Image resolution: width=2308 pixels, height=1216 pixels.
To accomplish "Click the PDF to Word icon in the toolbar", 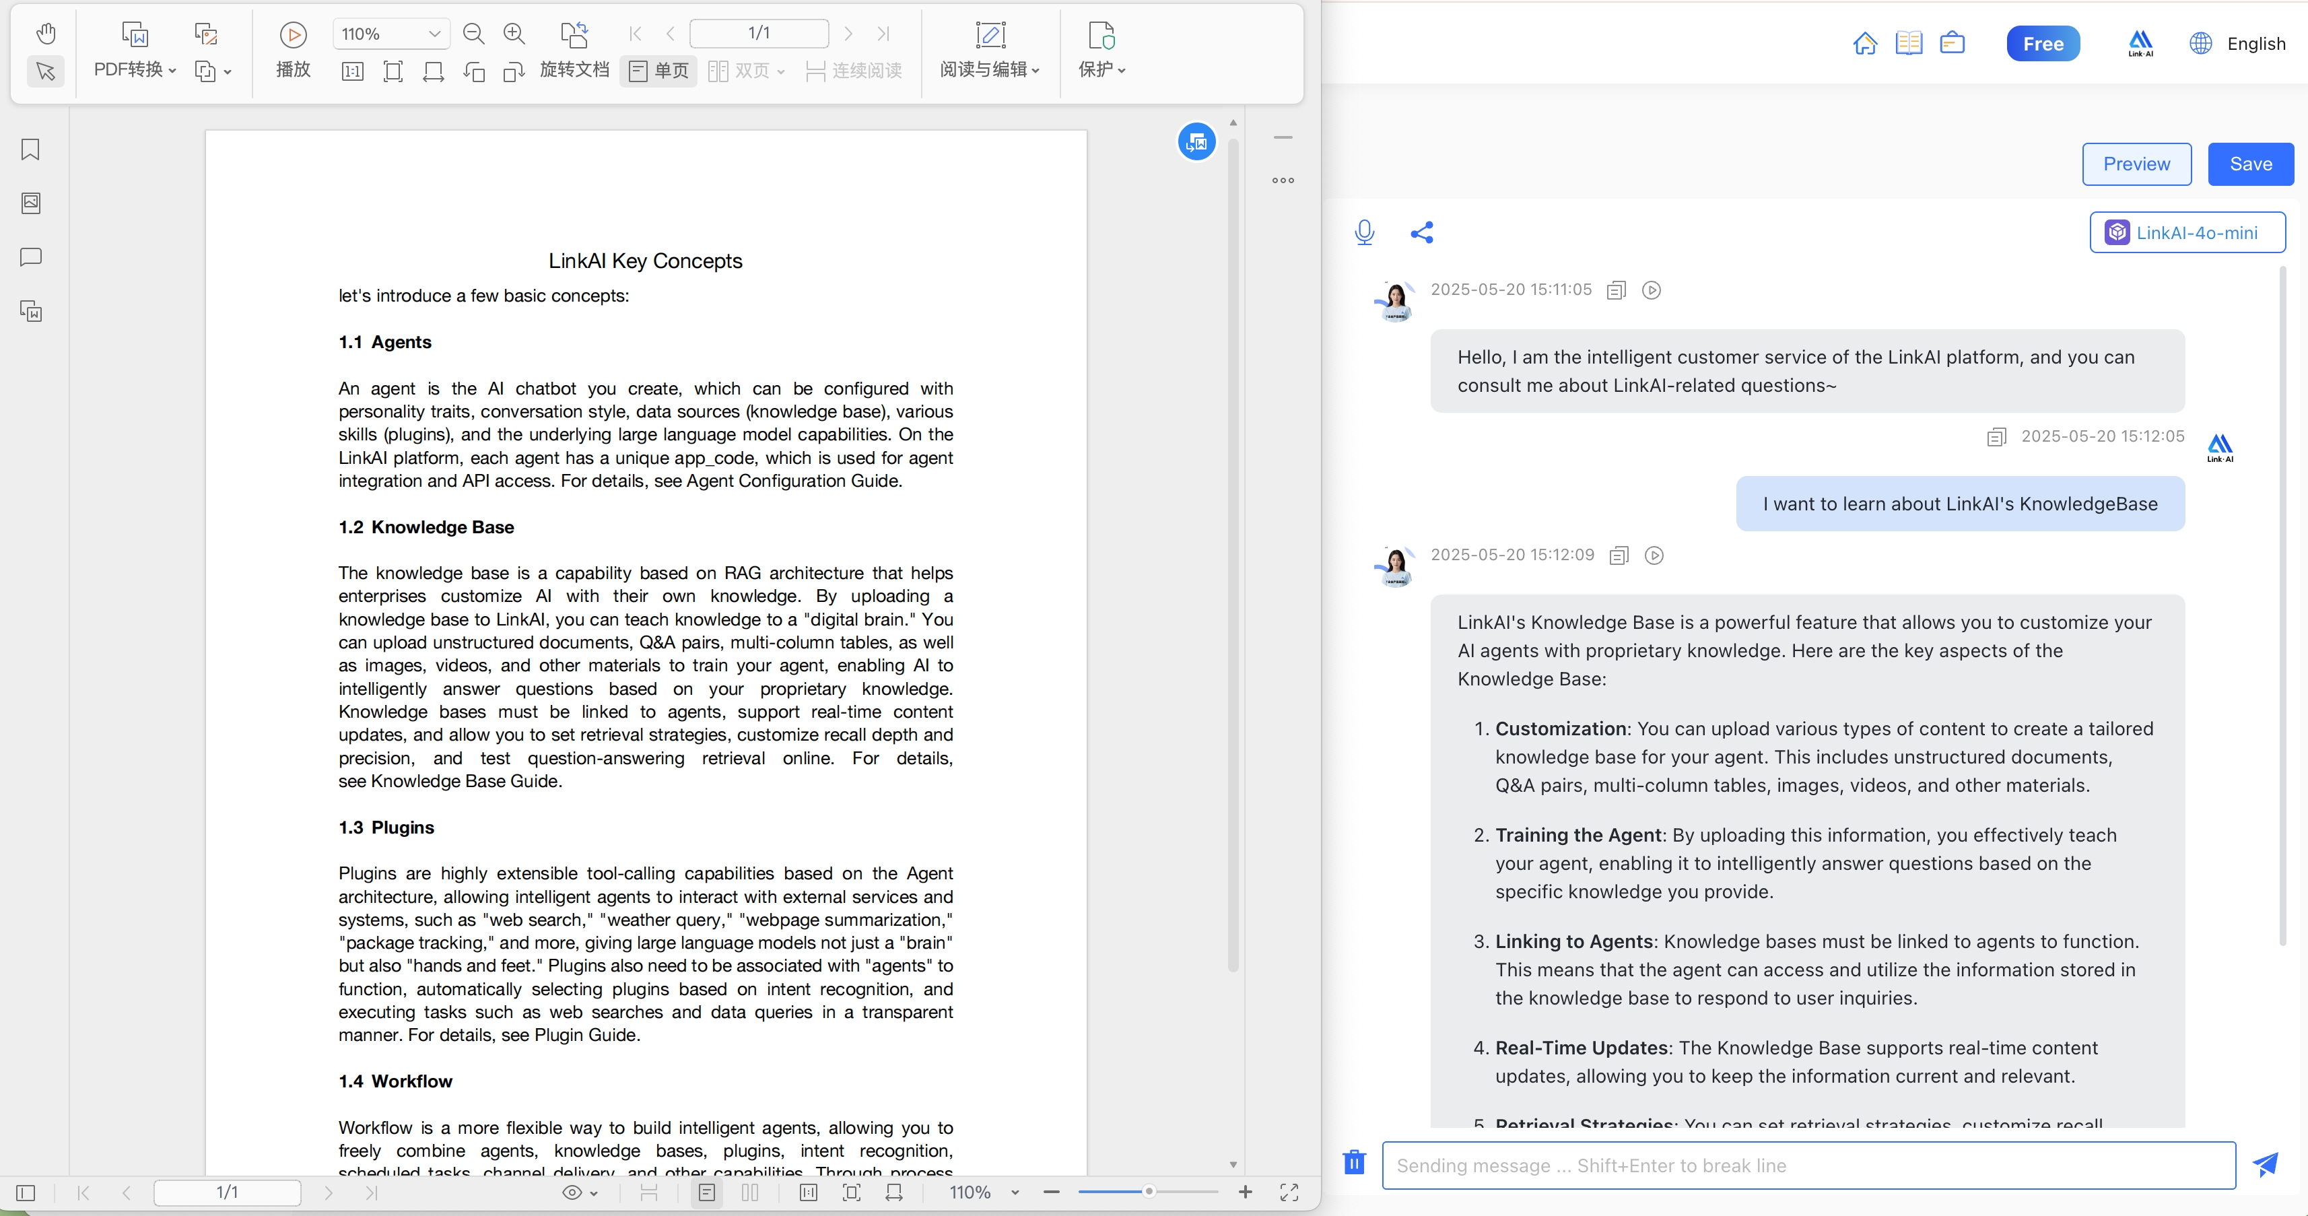I will click(x=135, y=34).
